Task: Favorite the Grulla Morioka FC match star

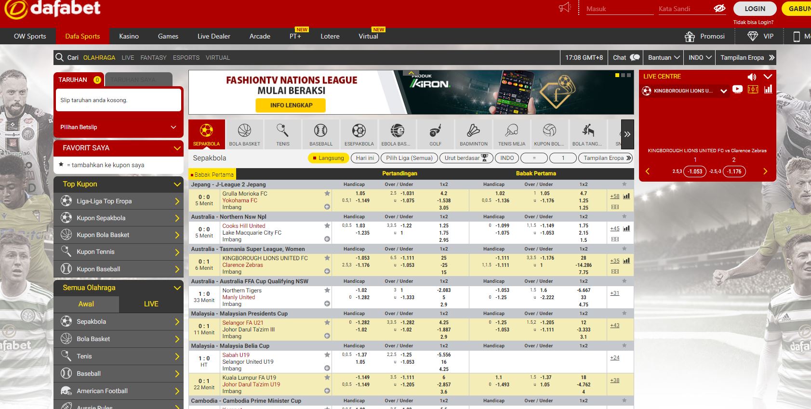Action: coord(327,193)
